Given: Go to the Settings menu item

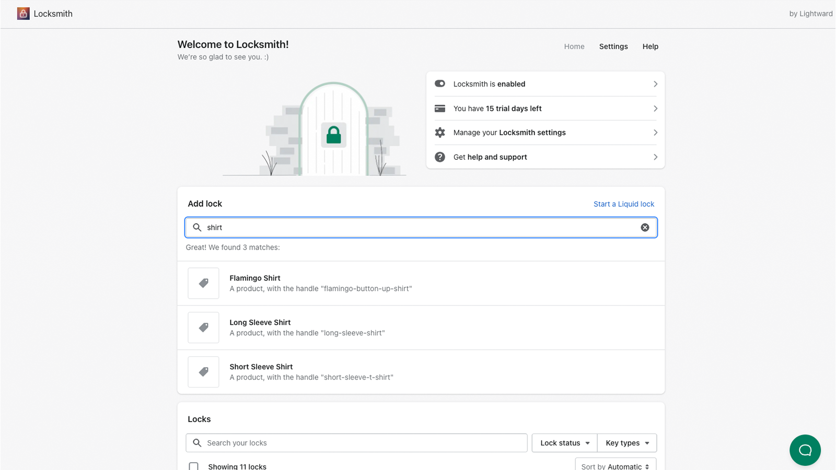Looking at the screenshot, I should click(x=613, y=46).
